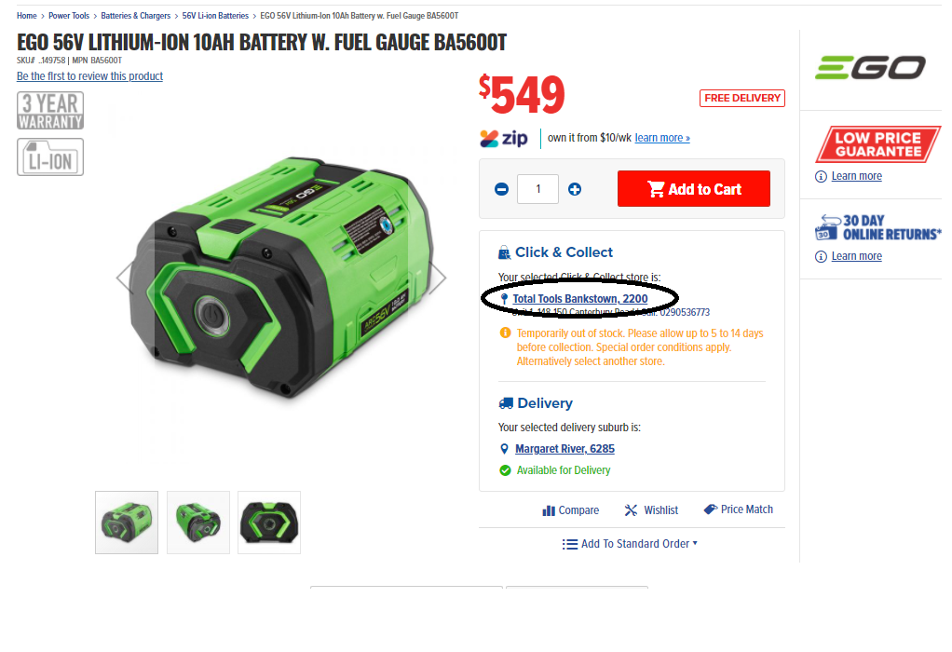Be the first to review this product
952x652 pixels.
(89, 75)
